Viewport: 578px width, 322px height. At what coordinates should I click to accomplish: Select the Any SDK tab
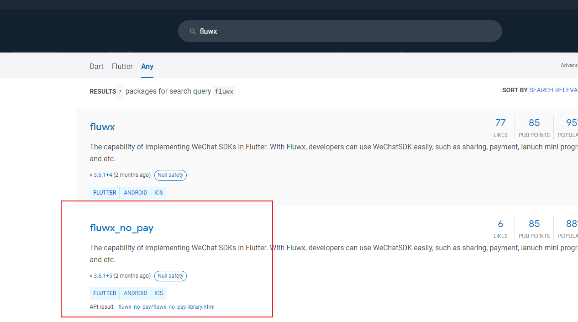[147, 66]
